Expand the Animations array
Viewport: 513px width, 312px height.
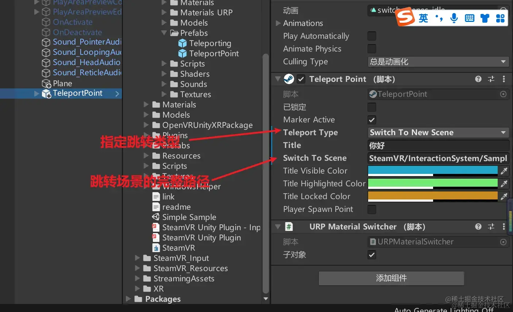pyautogui.click(x=278, y=23)
